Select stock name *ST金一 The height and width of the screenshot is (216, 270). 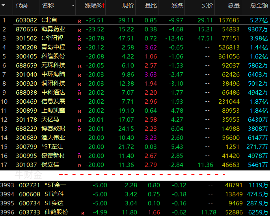(55, 185)
